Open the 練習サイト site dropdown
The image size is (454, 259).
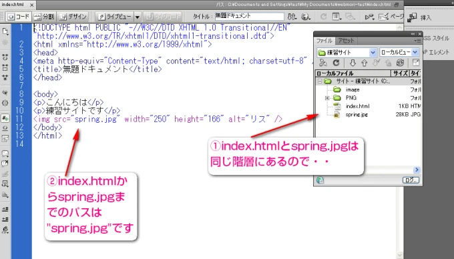click(347, 52)
